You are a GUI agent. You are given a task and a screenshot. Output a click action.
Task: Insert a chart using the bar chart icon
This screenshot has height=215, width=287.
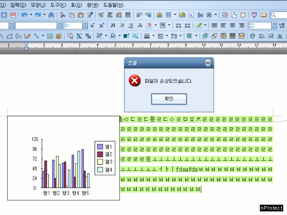182,15
